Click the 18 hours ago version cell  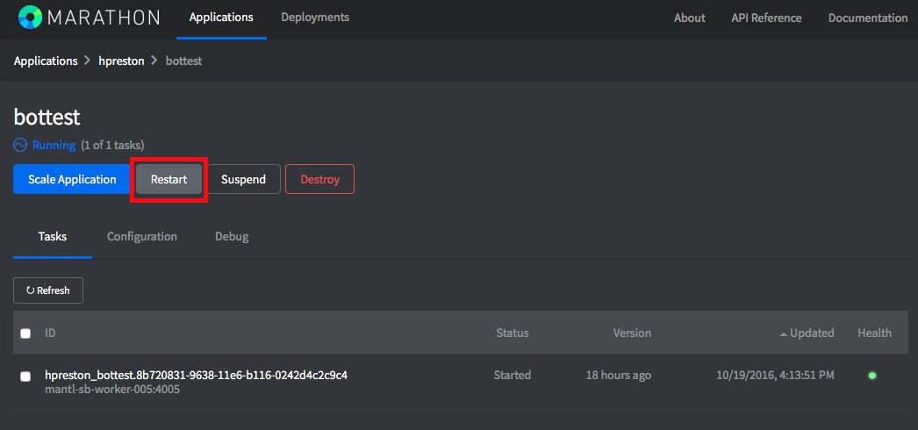[x=618, y=375]
